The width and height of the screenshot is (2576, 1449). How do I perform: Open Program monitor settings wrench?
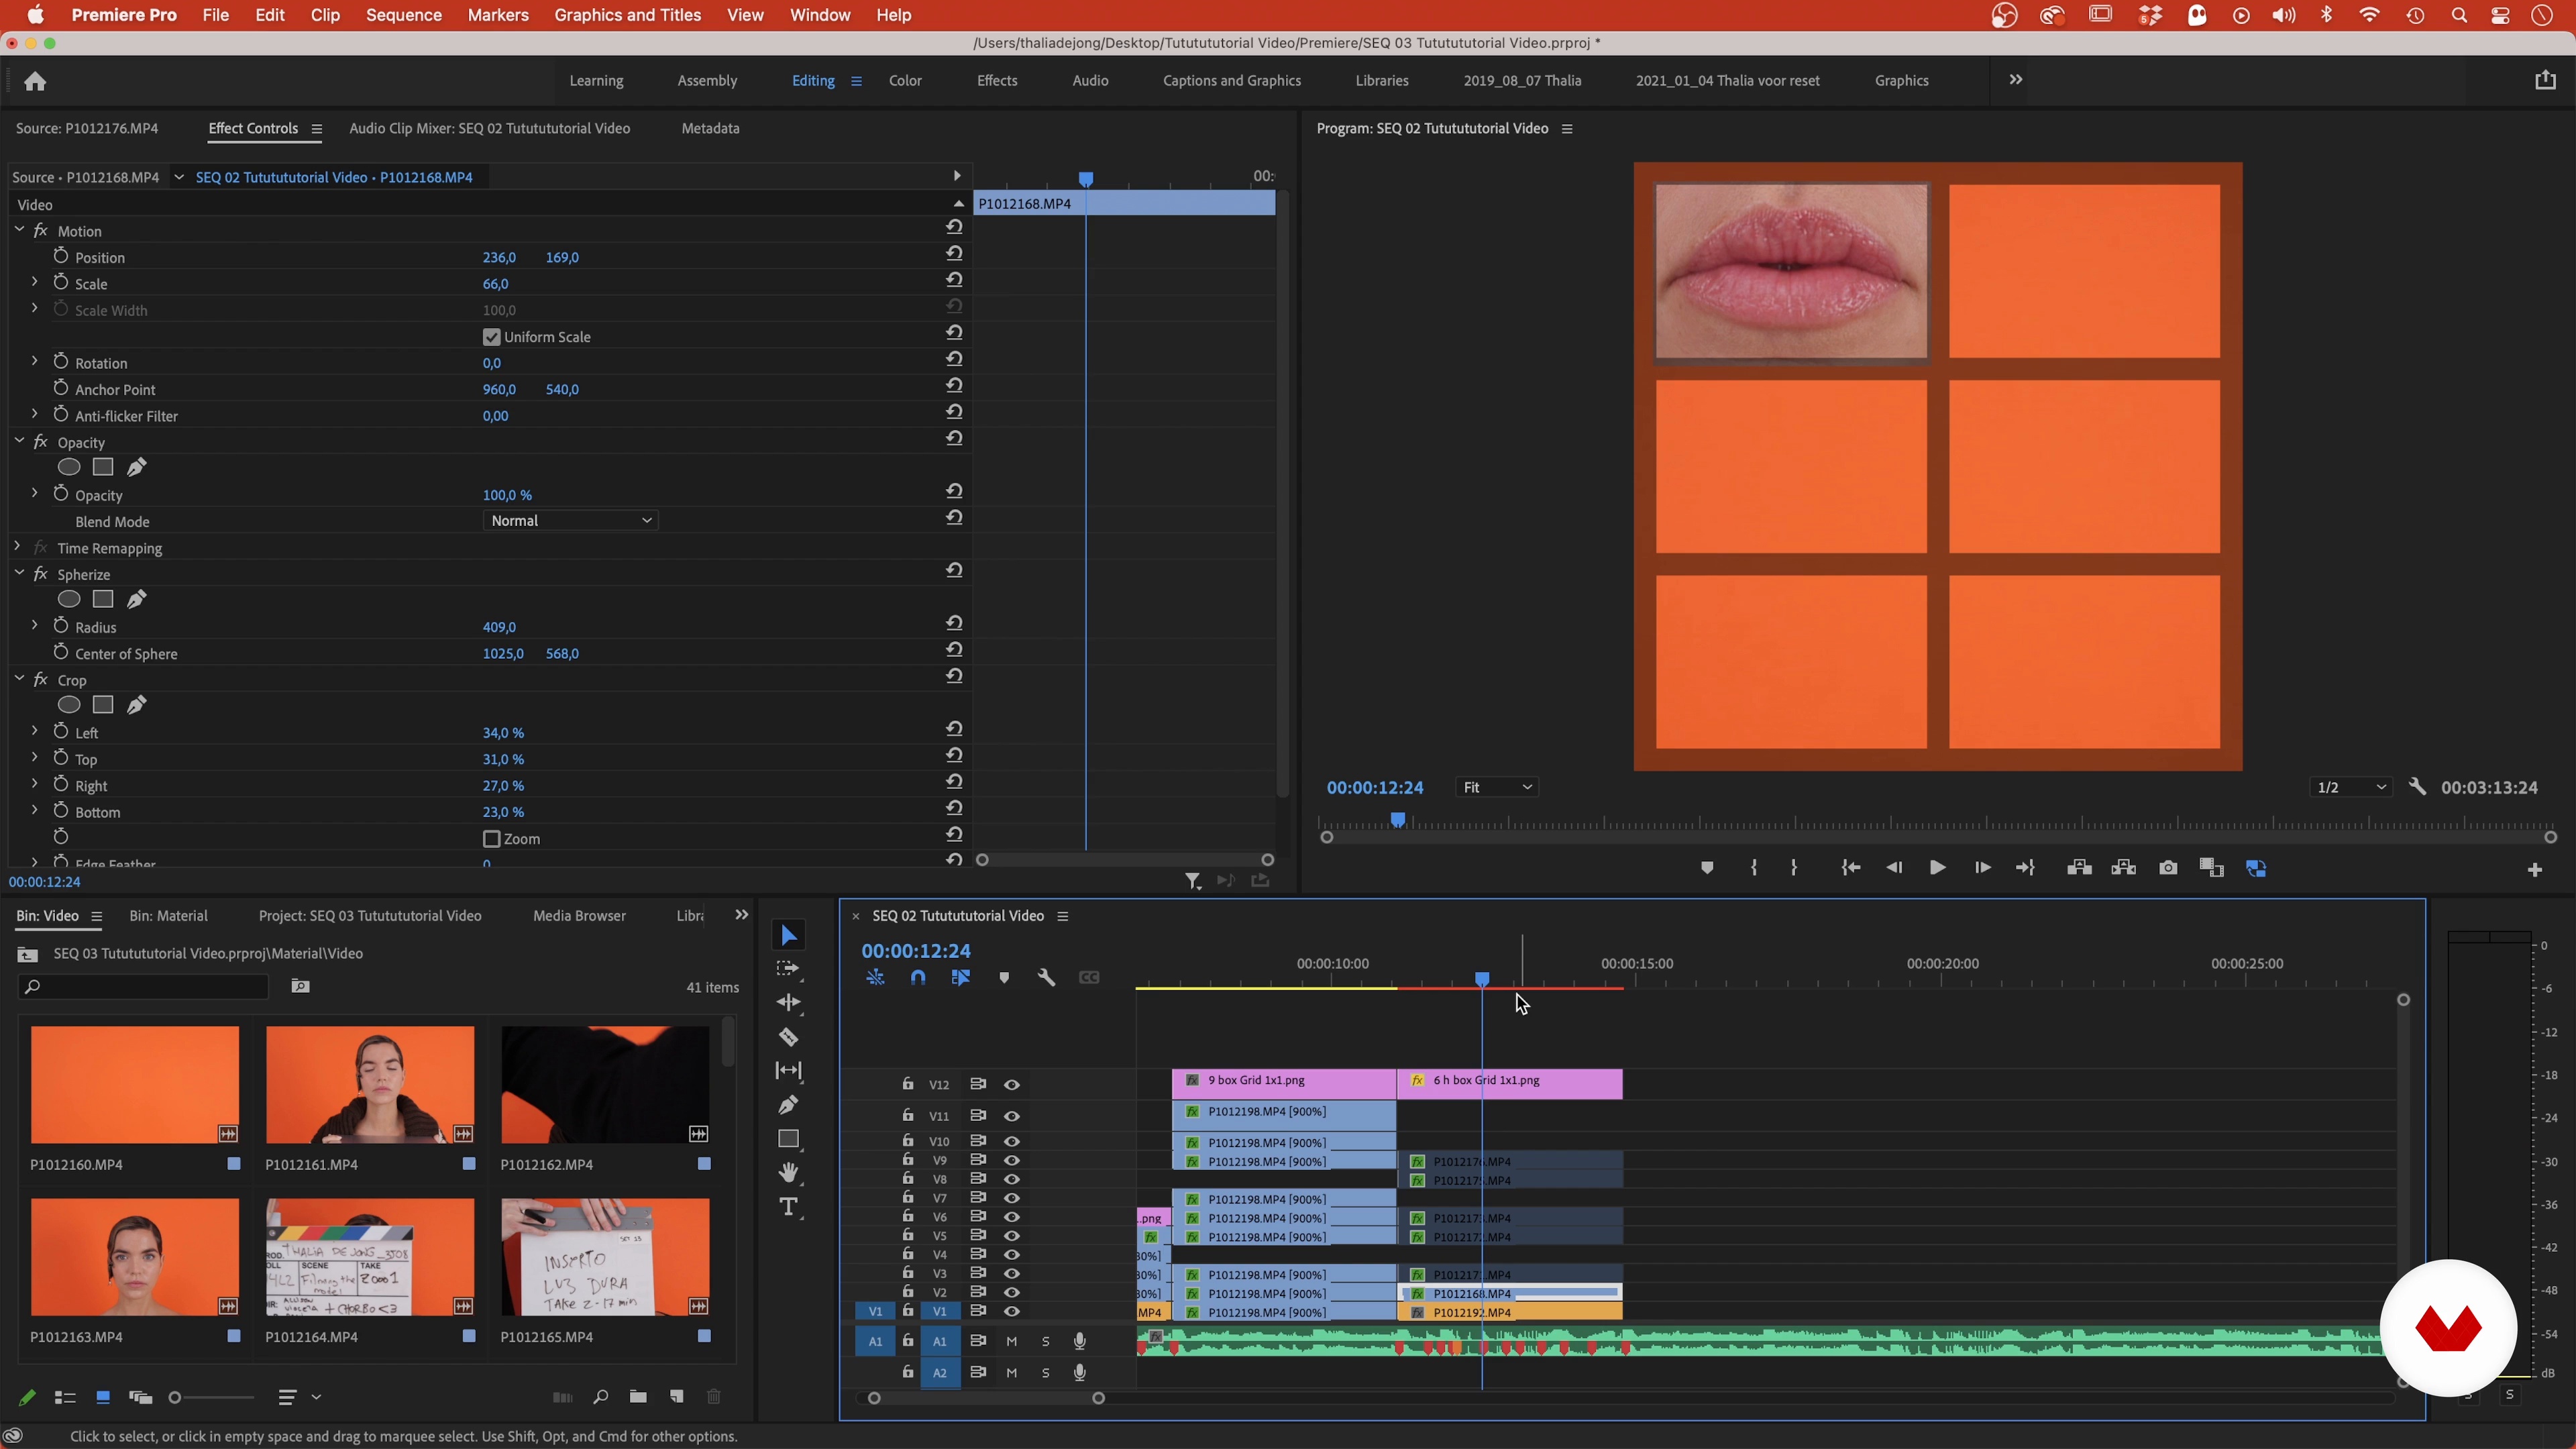[2418, 787]
